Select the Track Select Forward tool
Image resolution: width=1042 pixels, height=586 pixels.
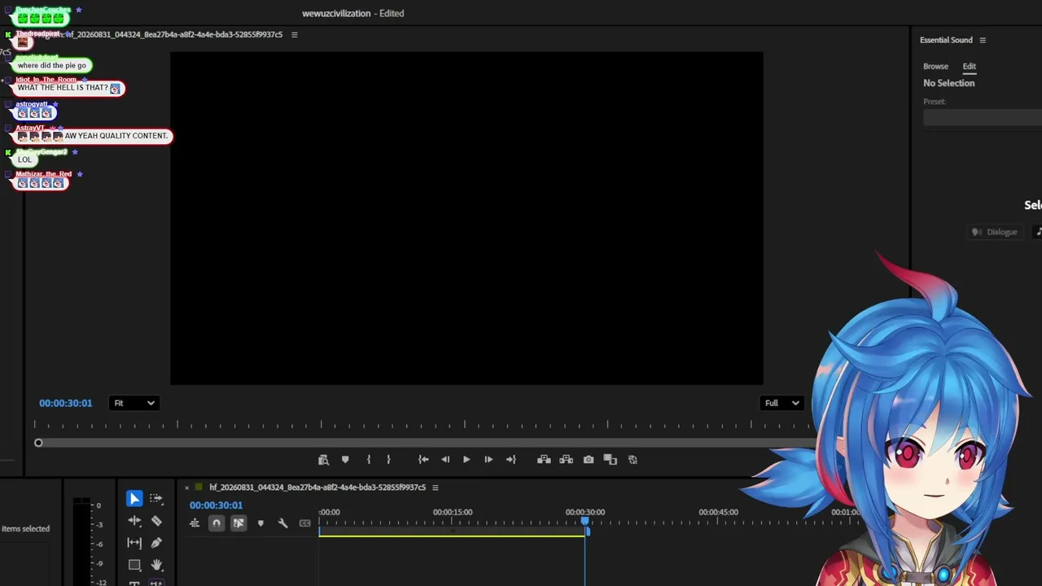point(156,498)
